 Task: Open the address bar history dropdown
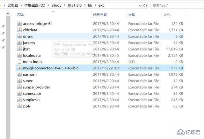click(139, 5)
